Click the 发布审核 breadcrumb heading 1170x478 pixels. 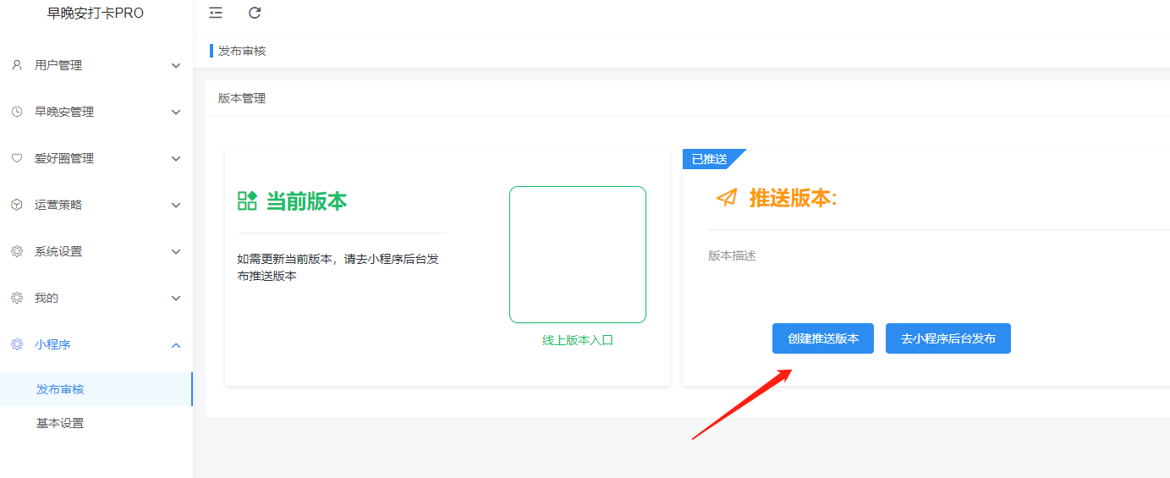point(242,51)
